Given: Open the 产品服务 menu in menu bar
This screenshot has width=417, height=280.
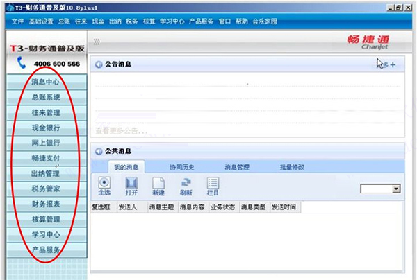Looking at the screenshot, I should click(x=201, y=21).
